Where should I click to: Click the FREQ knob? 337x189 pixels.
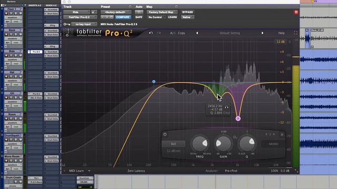pyautogui.click(x=200, y=143)
